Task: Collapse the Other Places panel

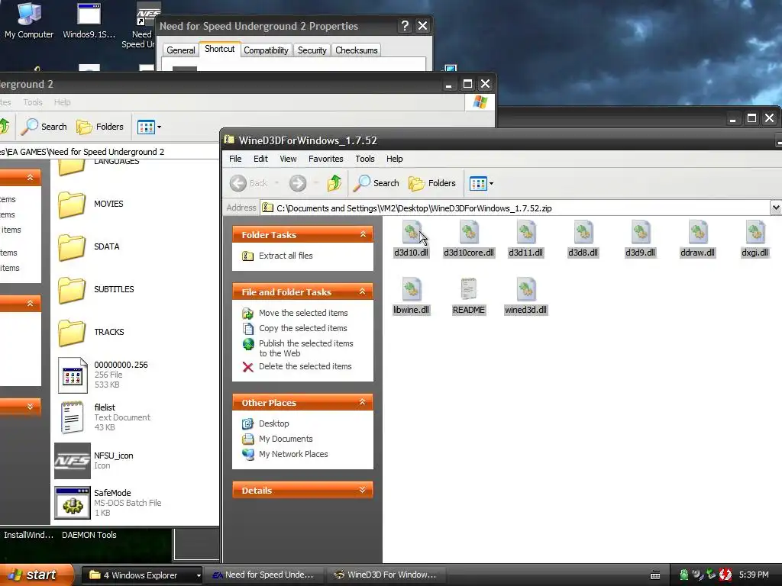Action: click(x=363, y=402)
